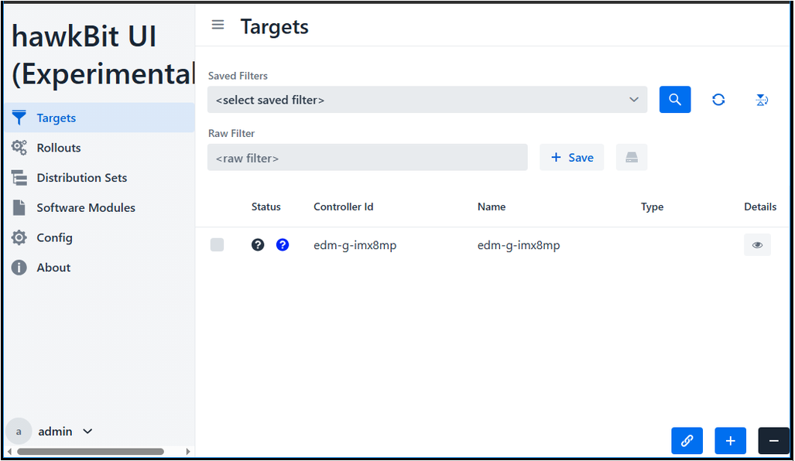This screenshot has width=795, height=461.
Task: Click the Distribution Sets list icon
Action: click(19, 177)
